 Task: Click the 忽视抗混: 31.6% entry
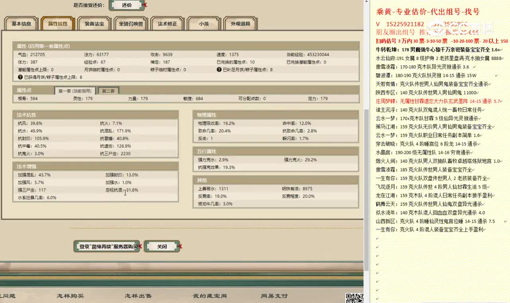(x=122, y=190)
